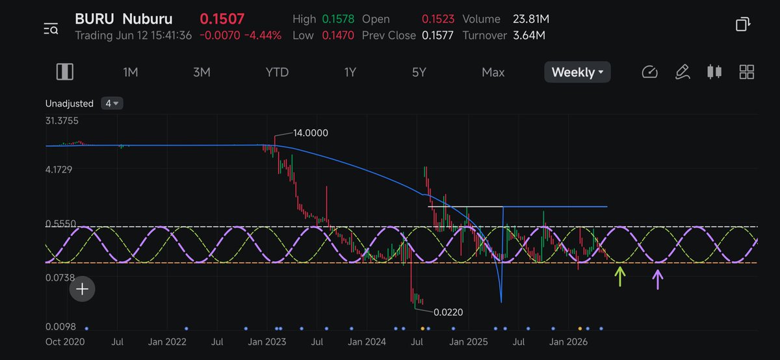This screenshot has height=360, width=780.
Task: Tap the Jan 2025 date axis label
Action: (x=469, y=341)
